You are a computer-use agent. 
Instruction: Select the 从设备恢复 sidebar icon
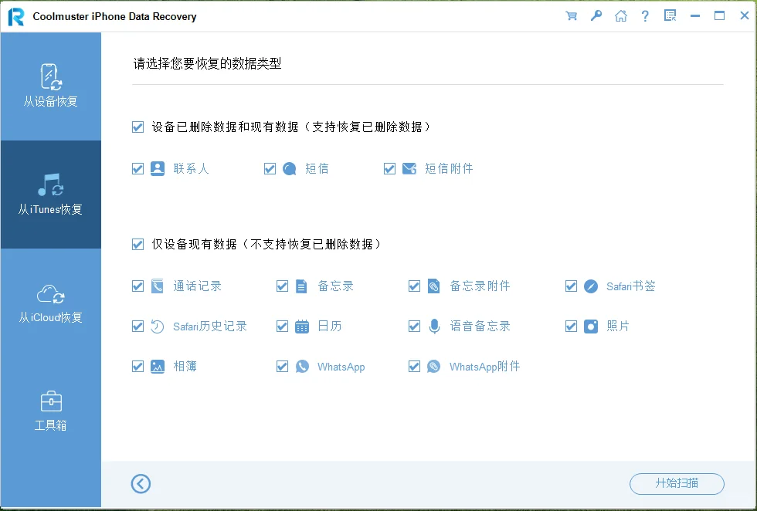coord(50,80)
